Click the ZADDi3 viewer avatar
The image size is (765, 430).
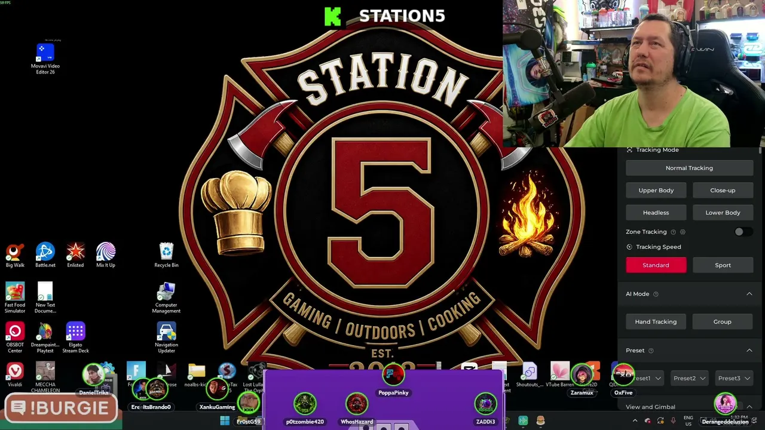[x=485, y=404]
